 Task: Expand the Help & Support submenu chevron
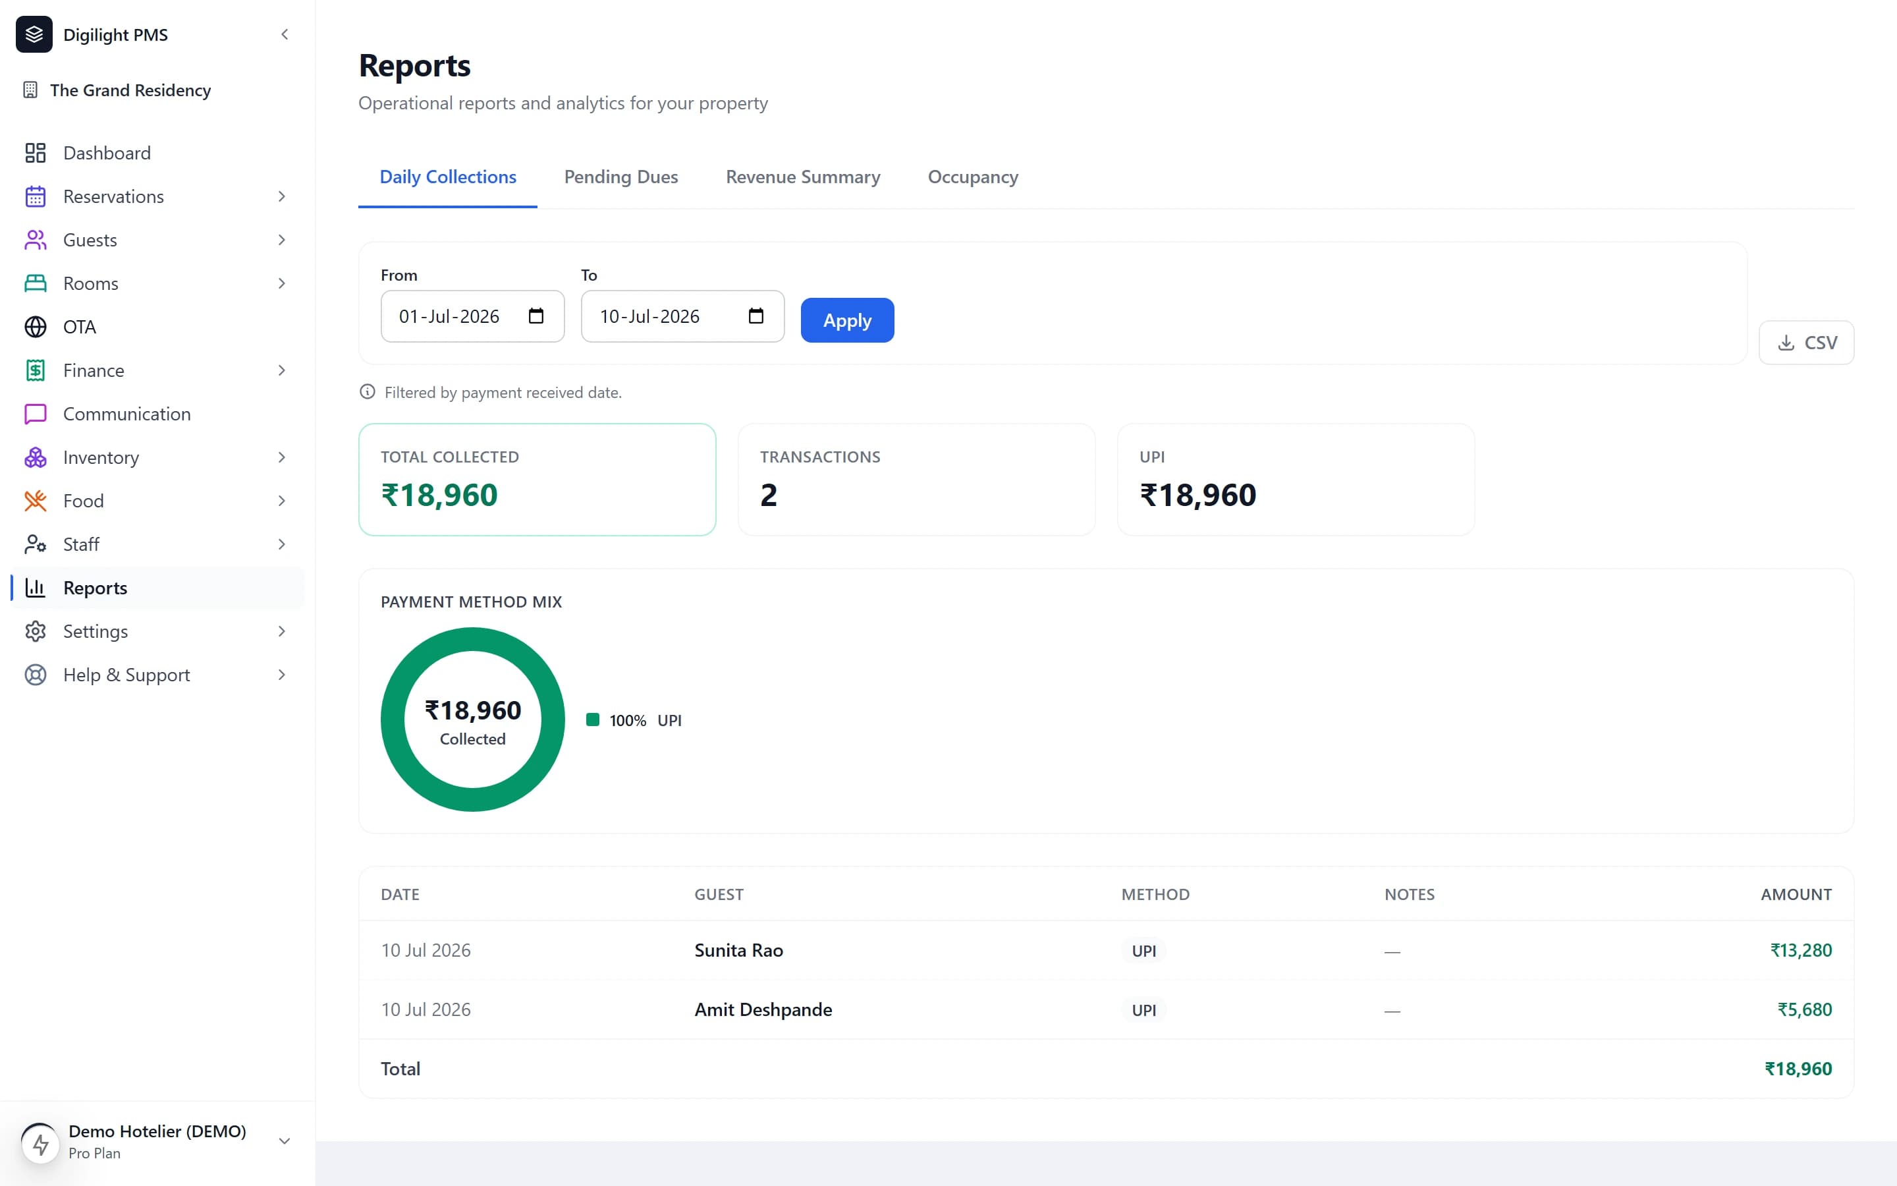tap(281, 675)
